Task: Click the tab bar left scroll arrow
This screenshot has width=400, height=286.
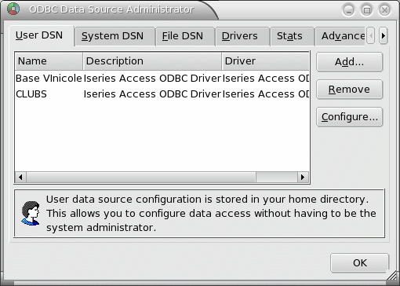Action: 371,35
